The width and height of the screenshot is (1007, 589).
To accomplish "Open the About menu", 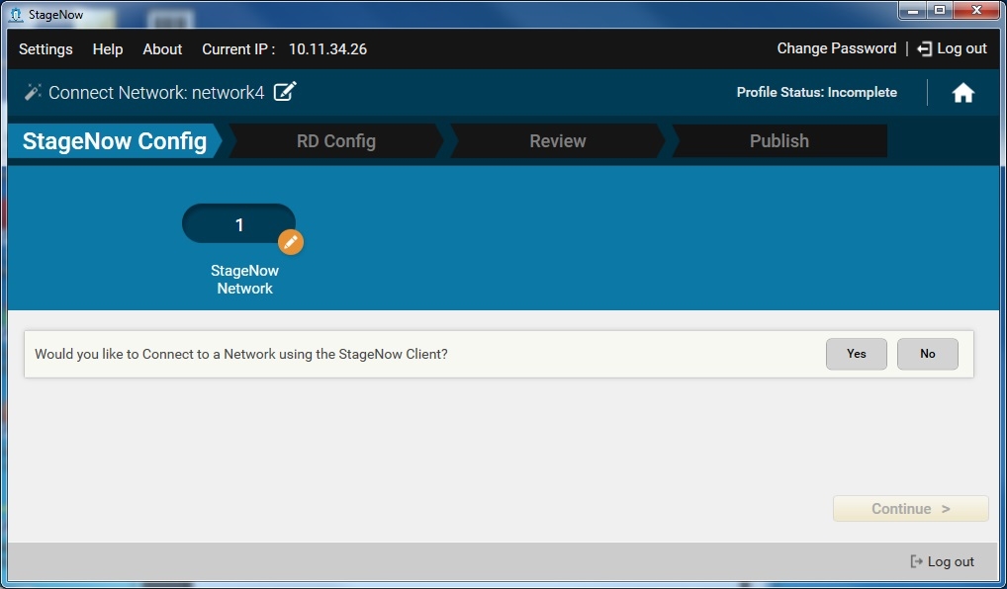I will pos(162,49).
